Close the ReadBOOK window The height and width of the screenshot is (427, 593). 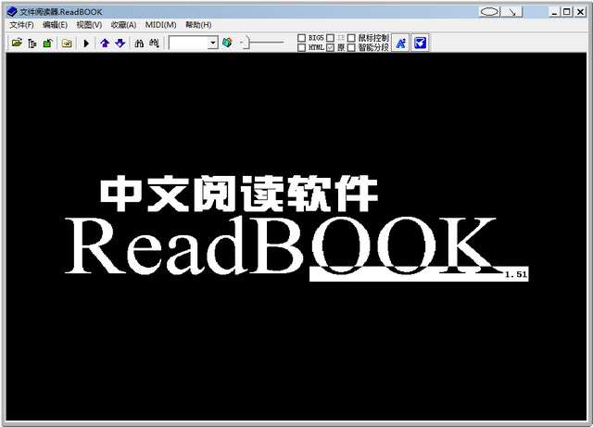pyautogui.click(x=580, y=12)
